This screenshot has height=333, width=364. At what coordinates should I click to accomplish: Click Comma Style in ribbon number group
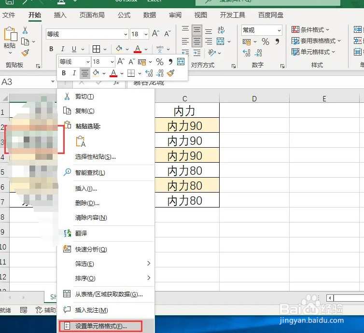(277, 42)
